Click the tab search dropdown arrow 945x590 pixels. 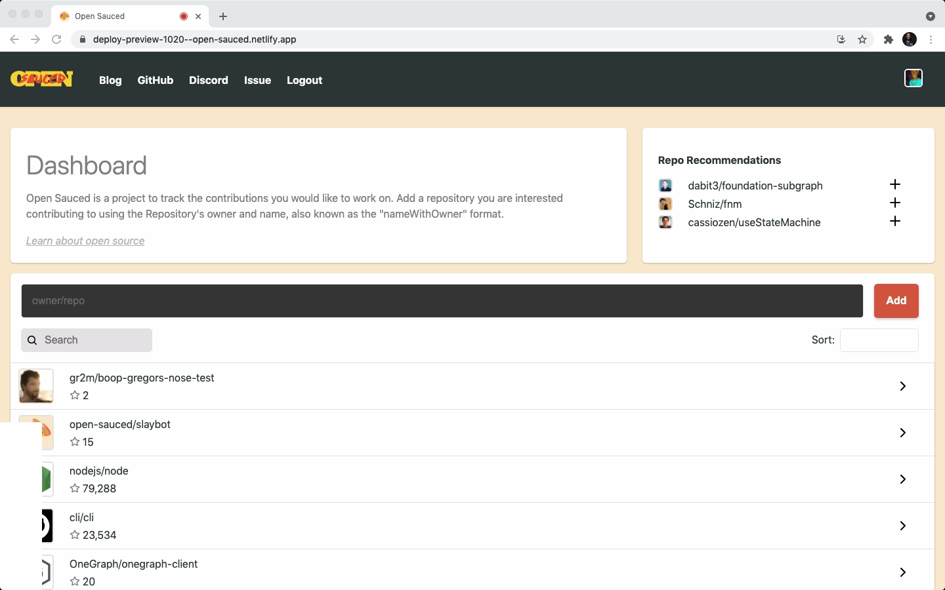930,16
